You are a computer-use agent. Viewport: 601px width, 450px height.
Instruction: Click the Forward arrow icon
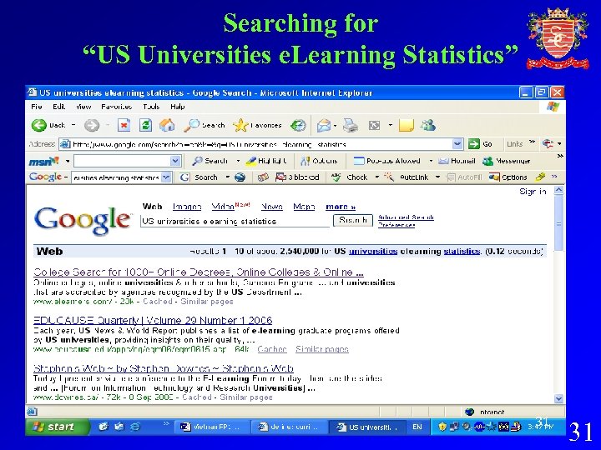point(91,125)
